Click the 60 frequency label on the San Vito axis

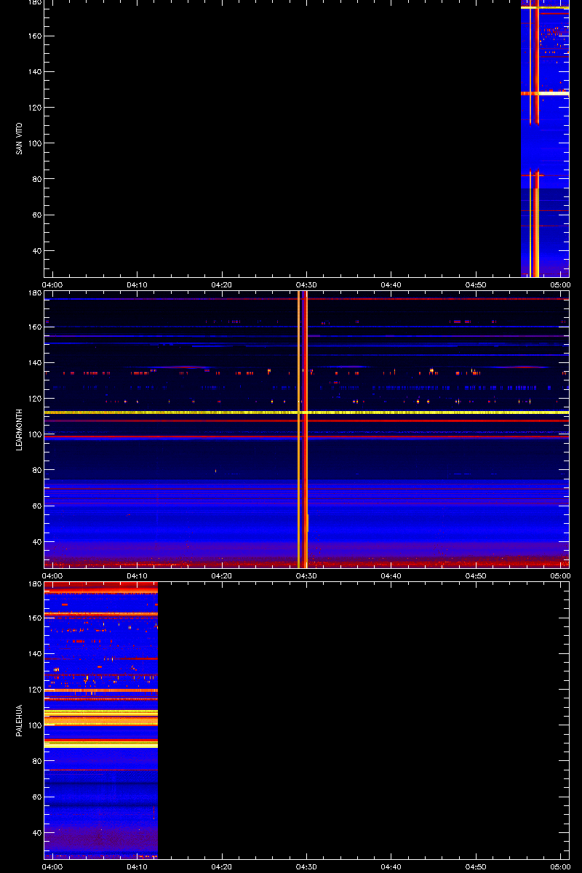click(36, 215)
